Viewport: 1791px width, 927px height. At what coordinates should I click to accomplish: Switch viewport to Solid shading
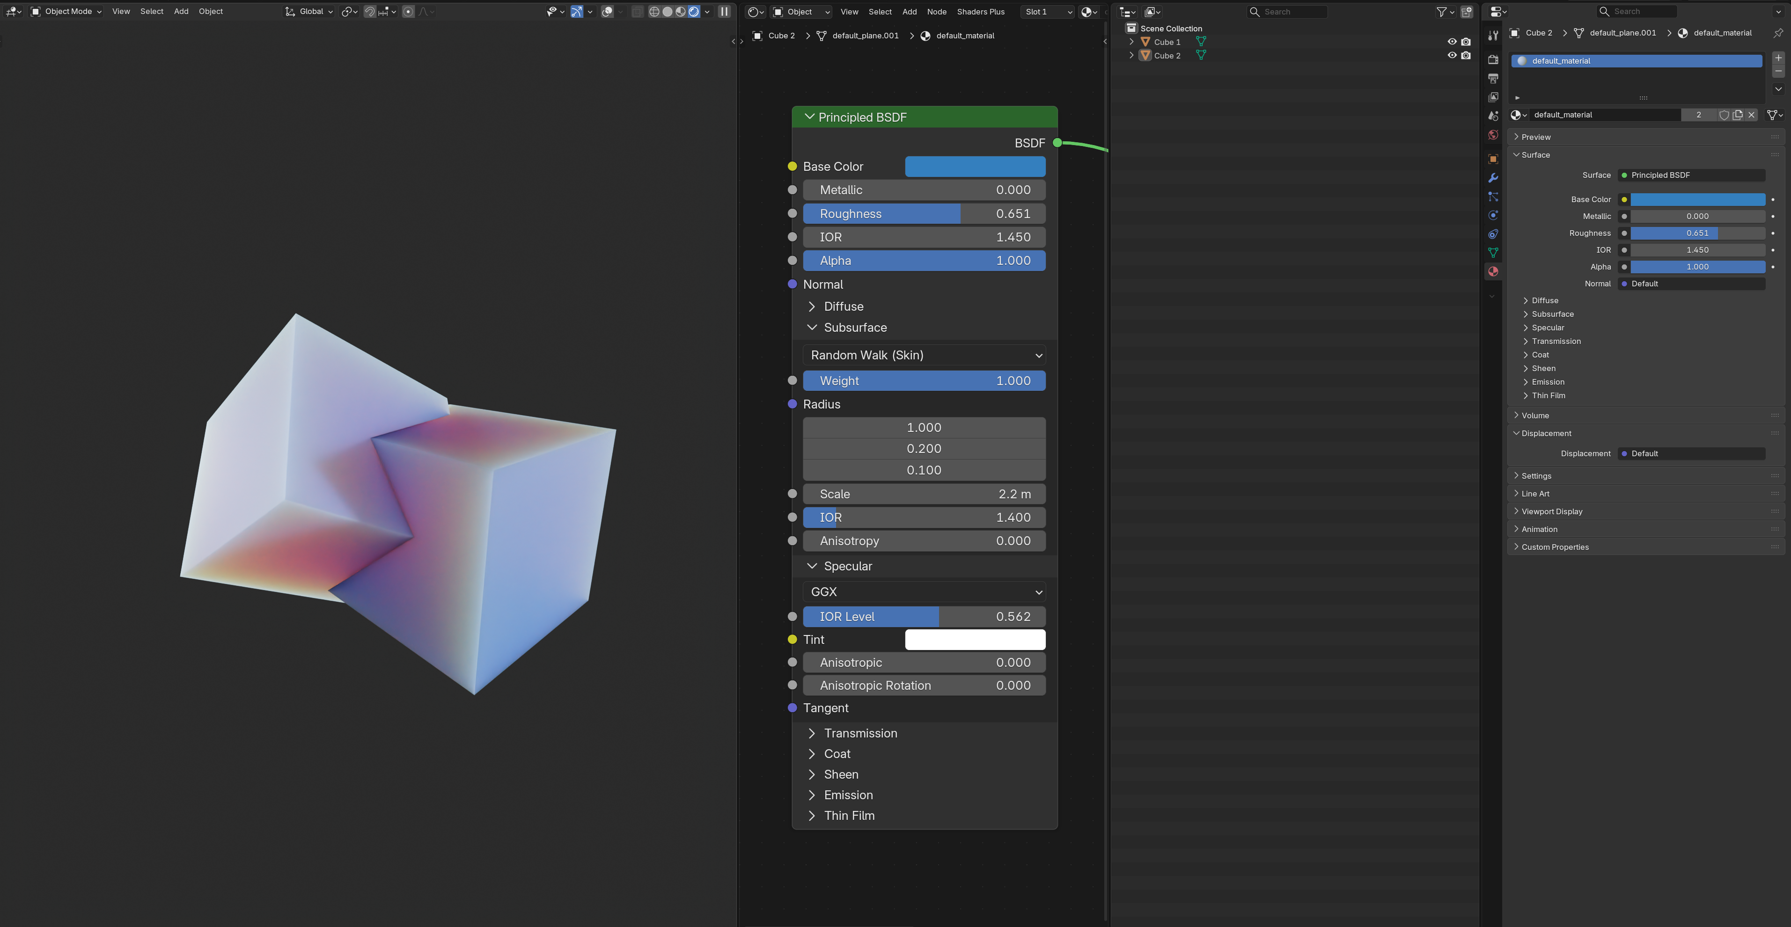(x=668, y=12)
